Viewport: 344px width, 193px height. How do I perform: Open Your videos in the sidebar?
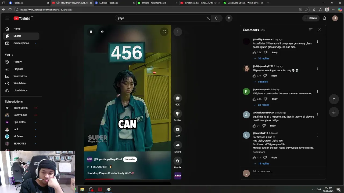click(21, 76)
